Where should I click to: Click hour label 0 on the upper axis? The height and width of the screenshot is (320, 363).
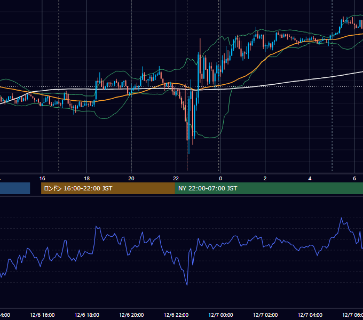(220, 179)
